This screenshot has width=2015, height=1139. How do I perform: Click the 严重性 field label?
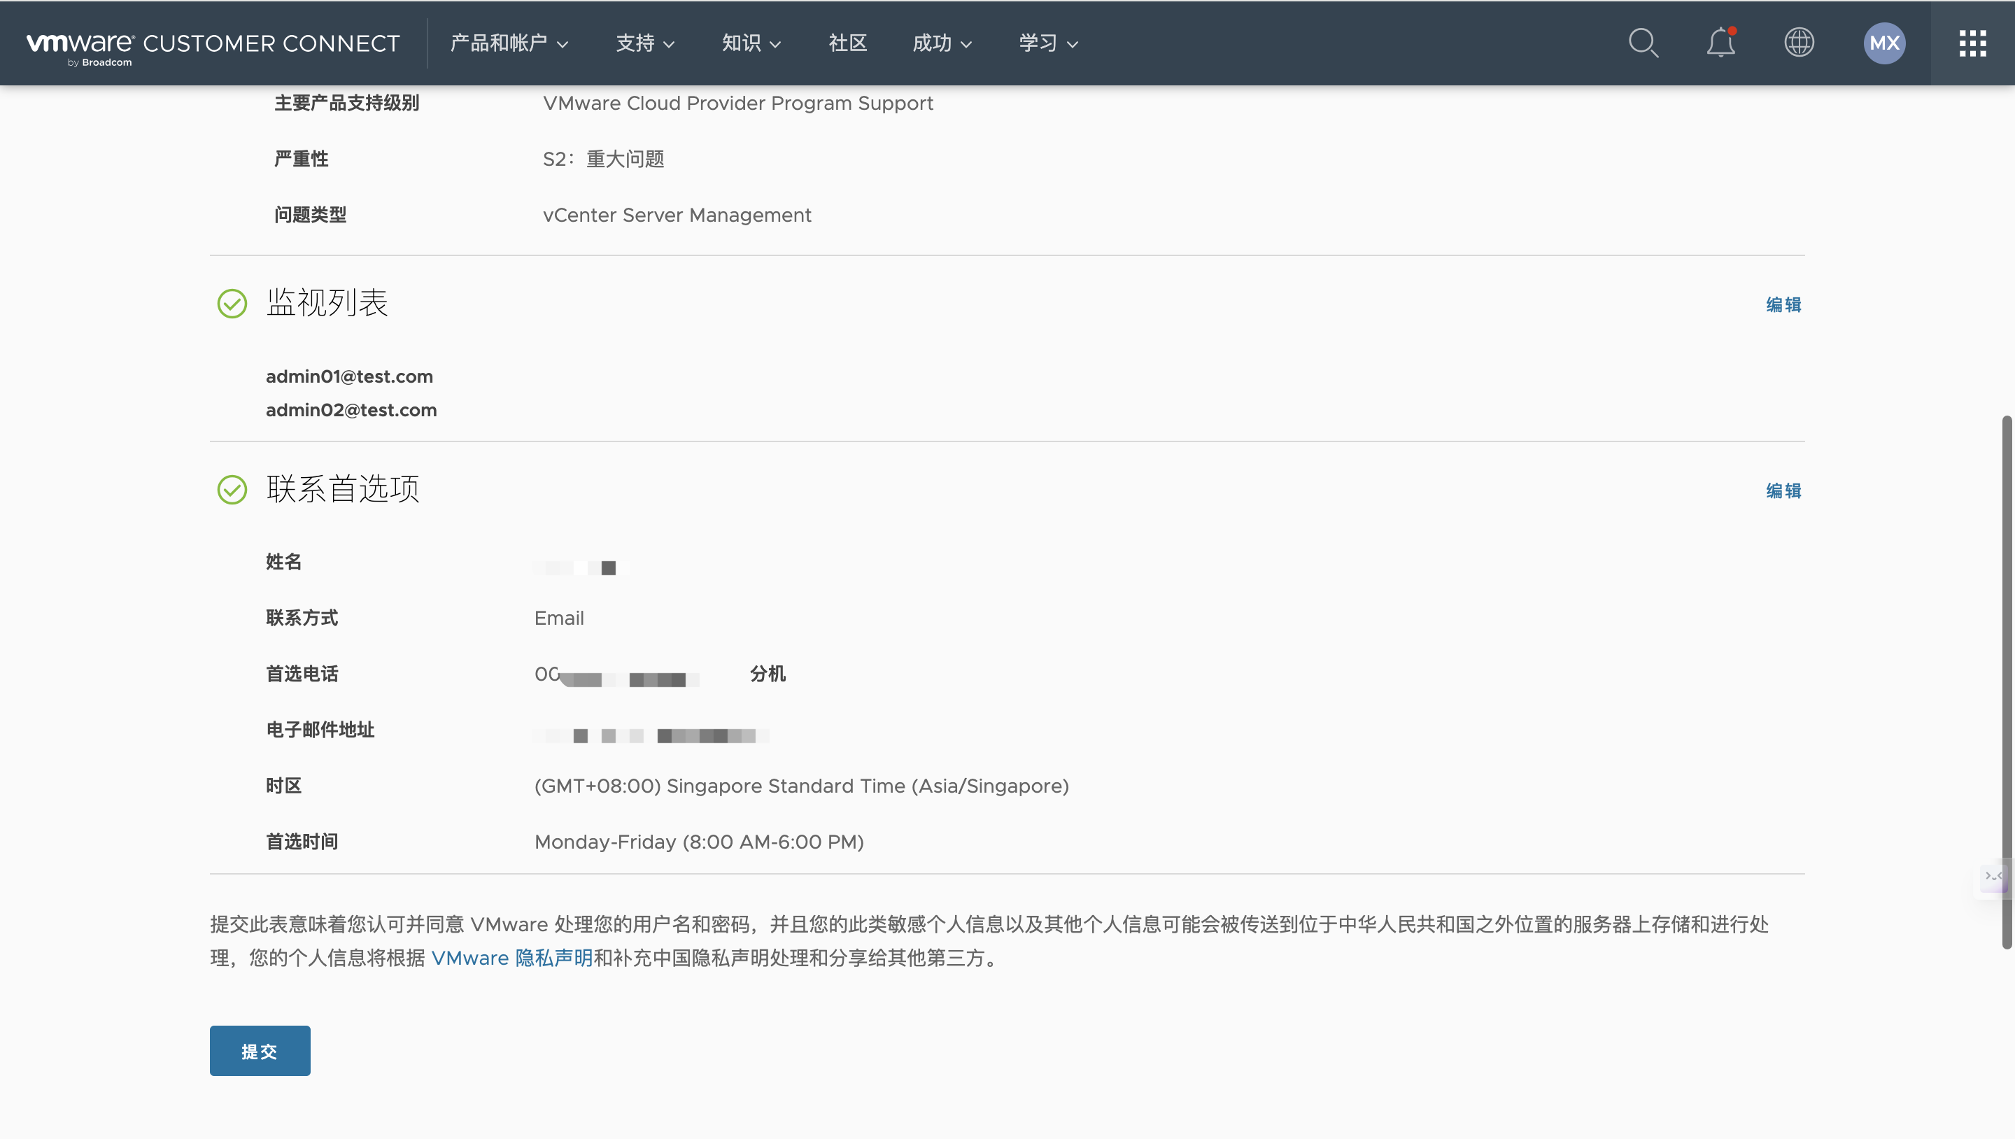(x=301, y=159)
